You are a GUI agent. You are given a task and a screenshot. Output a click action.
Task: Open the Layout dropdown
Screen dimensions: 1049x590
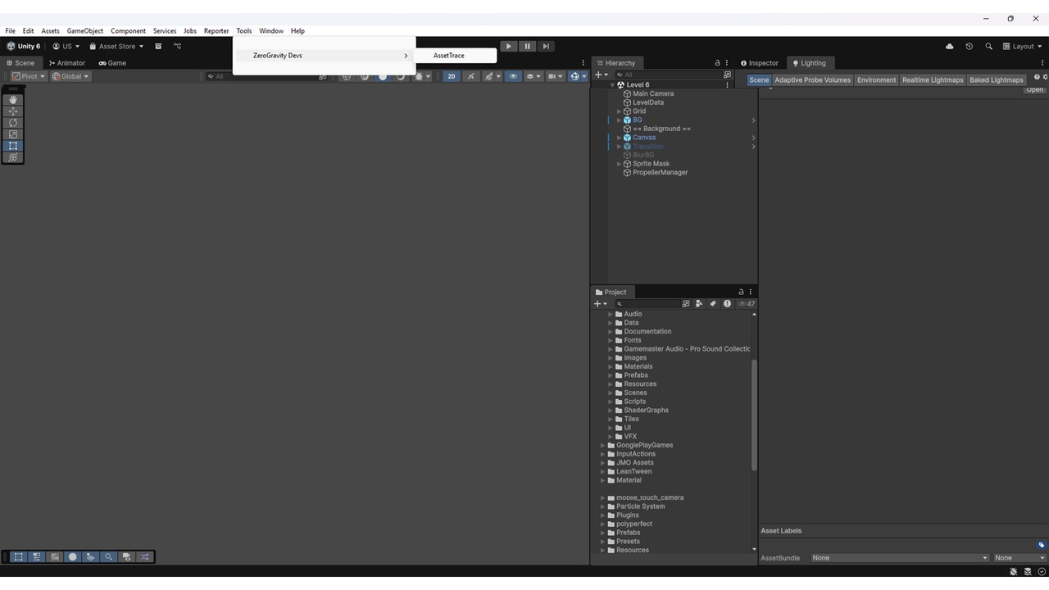[x=1023, y=47]
